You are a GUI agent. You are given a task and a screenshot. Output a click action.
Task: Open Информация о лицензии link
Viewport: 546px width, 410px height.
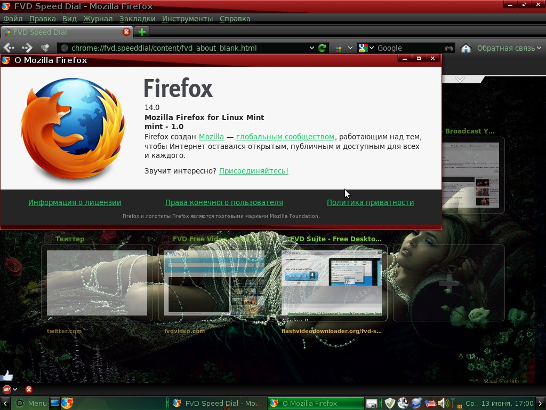click(x=75, y=202)
